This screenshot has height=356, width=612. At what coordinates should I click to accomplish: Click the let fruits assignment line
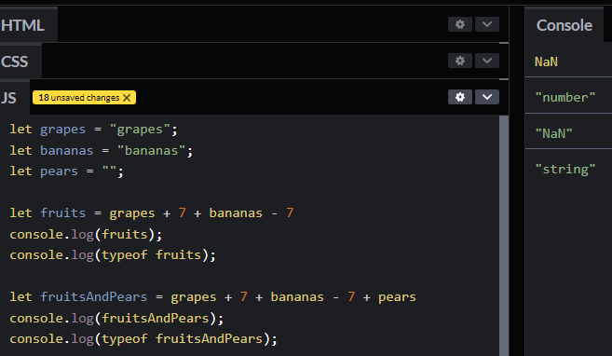click(x=152, y=213)
